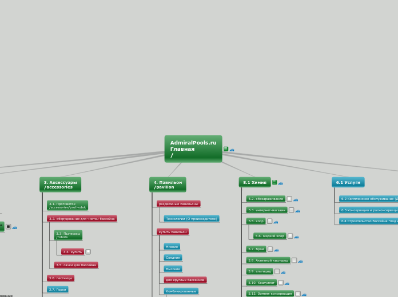Select the blue 3.7. Горки node

[57, 289]
